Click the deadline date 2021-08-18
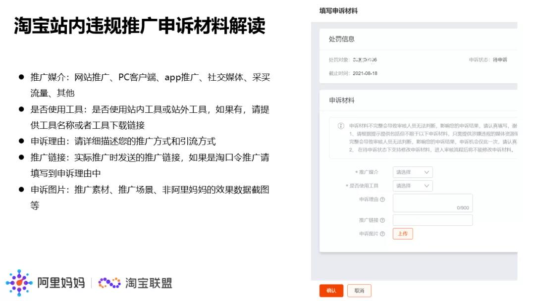 [x=365, y=73]
